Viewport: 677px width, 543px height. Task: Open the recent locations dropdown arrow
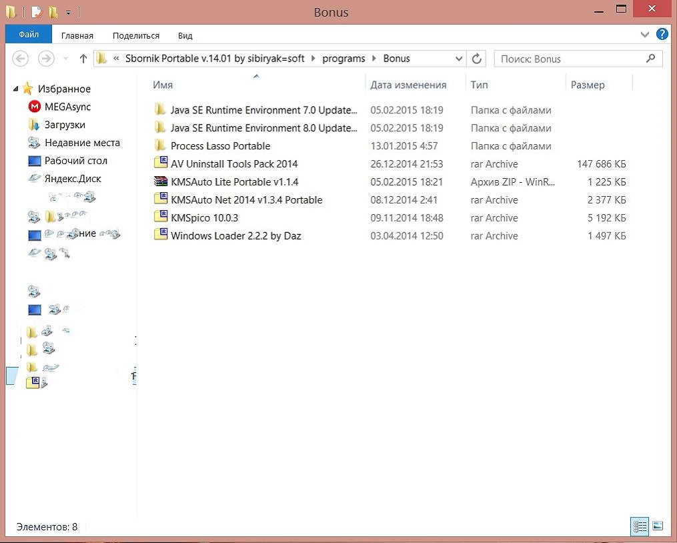pos(65,58)
